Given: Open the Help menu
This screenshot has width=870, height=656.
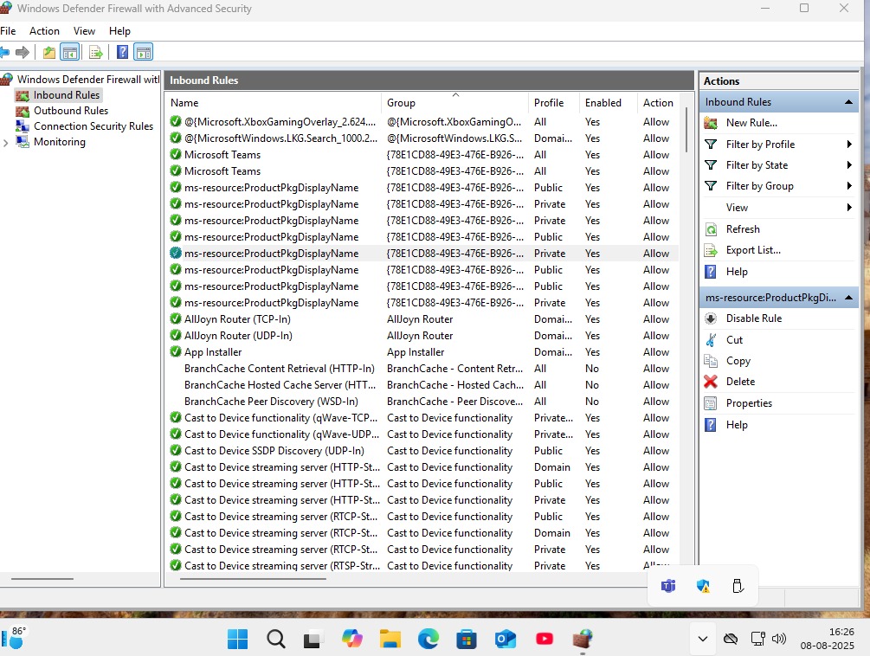Looking at the screenshot, I should pyautogui.click(x=119, y=31).
